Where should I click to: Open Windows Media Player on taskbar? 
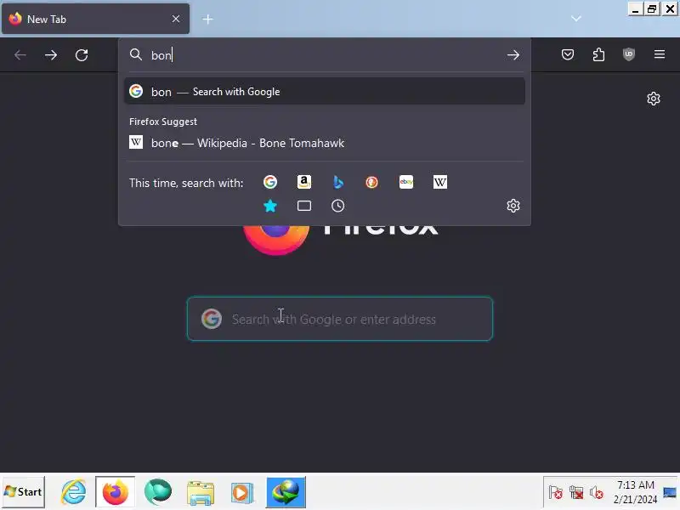pyautogui.click(x=242, y=493)
